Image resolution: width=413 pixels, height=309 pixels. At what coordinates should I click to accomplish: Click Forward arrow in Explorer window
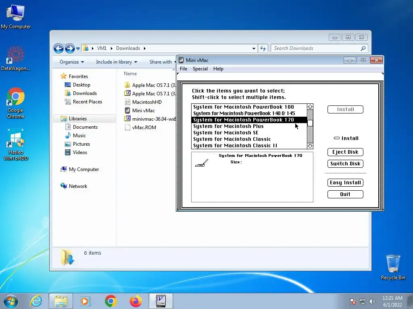[x=70, y=48]
